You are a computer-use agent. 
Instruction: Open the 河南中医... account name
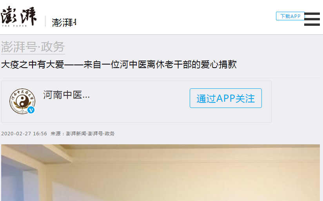(66, 95)
